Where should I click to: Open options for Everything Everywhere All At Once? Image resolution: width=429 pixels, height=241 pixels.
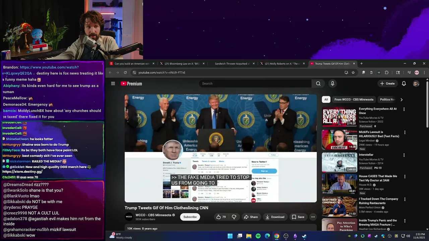click(x=404, y=109)
